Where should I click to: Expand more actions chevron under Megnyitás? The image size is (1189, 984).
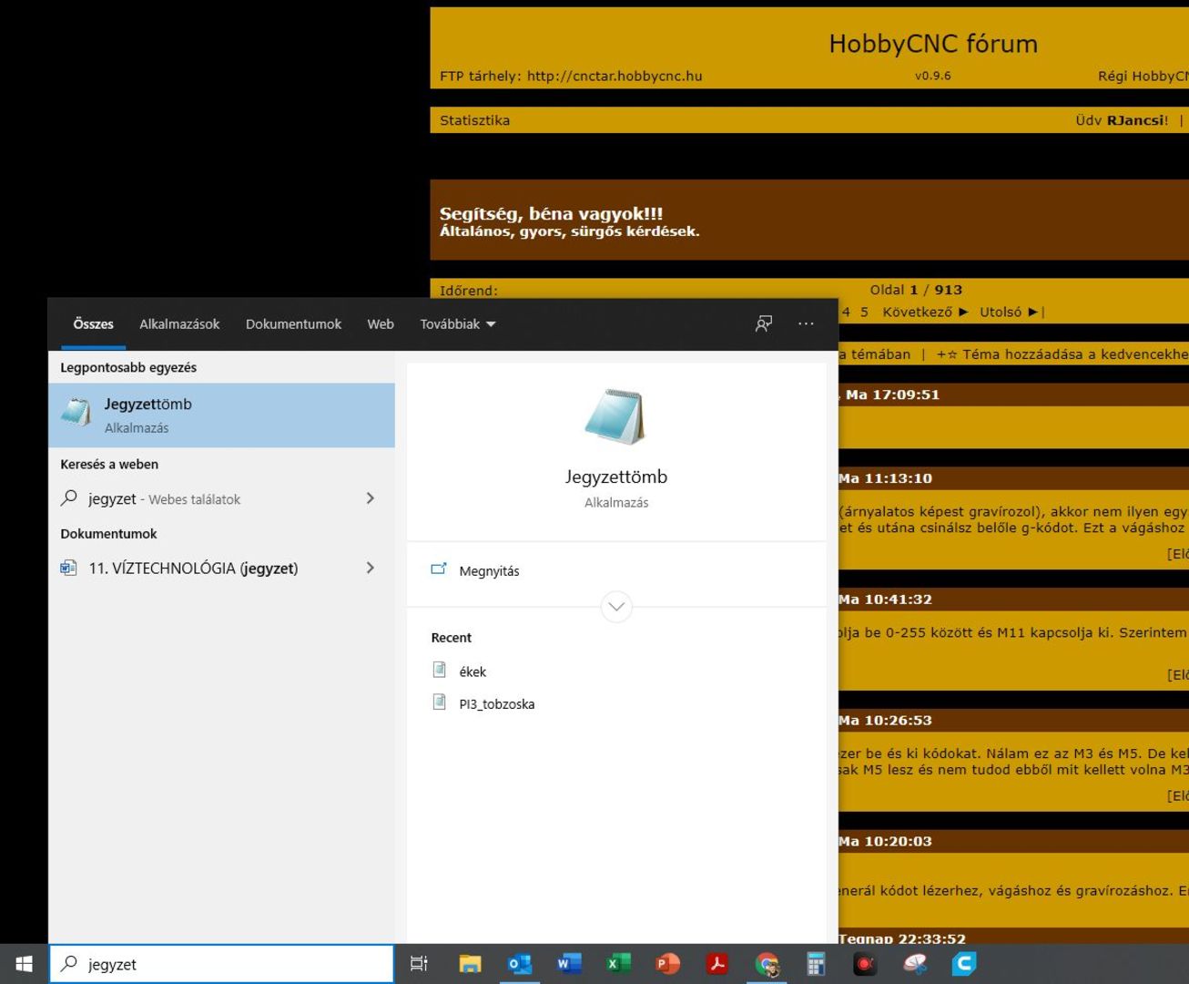(616, 607)
